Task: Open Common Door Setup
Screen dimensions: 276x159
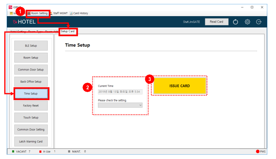Action: [31, 70]
